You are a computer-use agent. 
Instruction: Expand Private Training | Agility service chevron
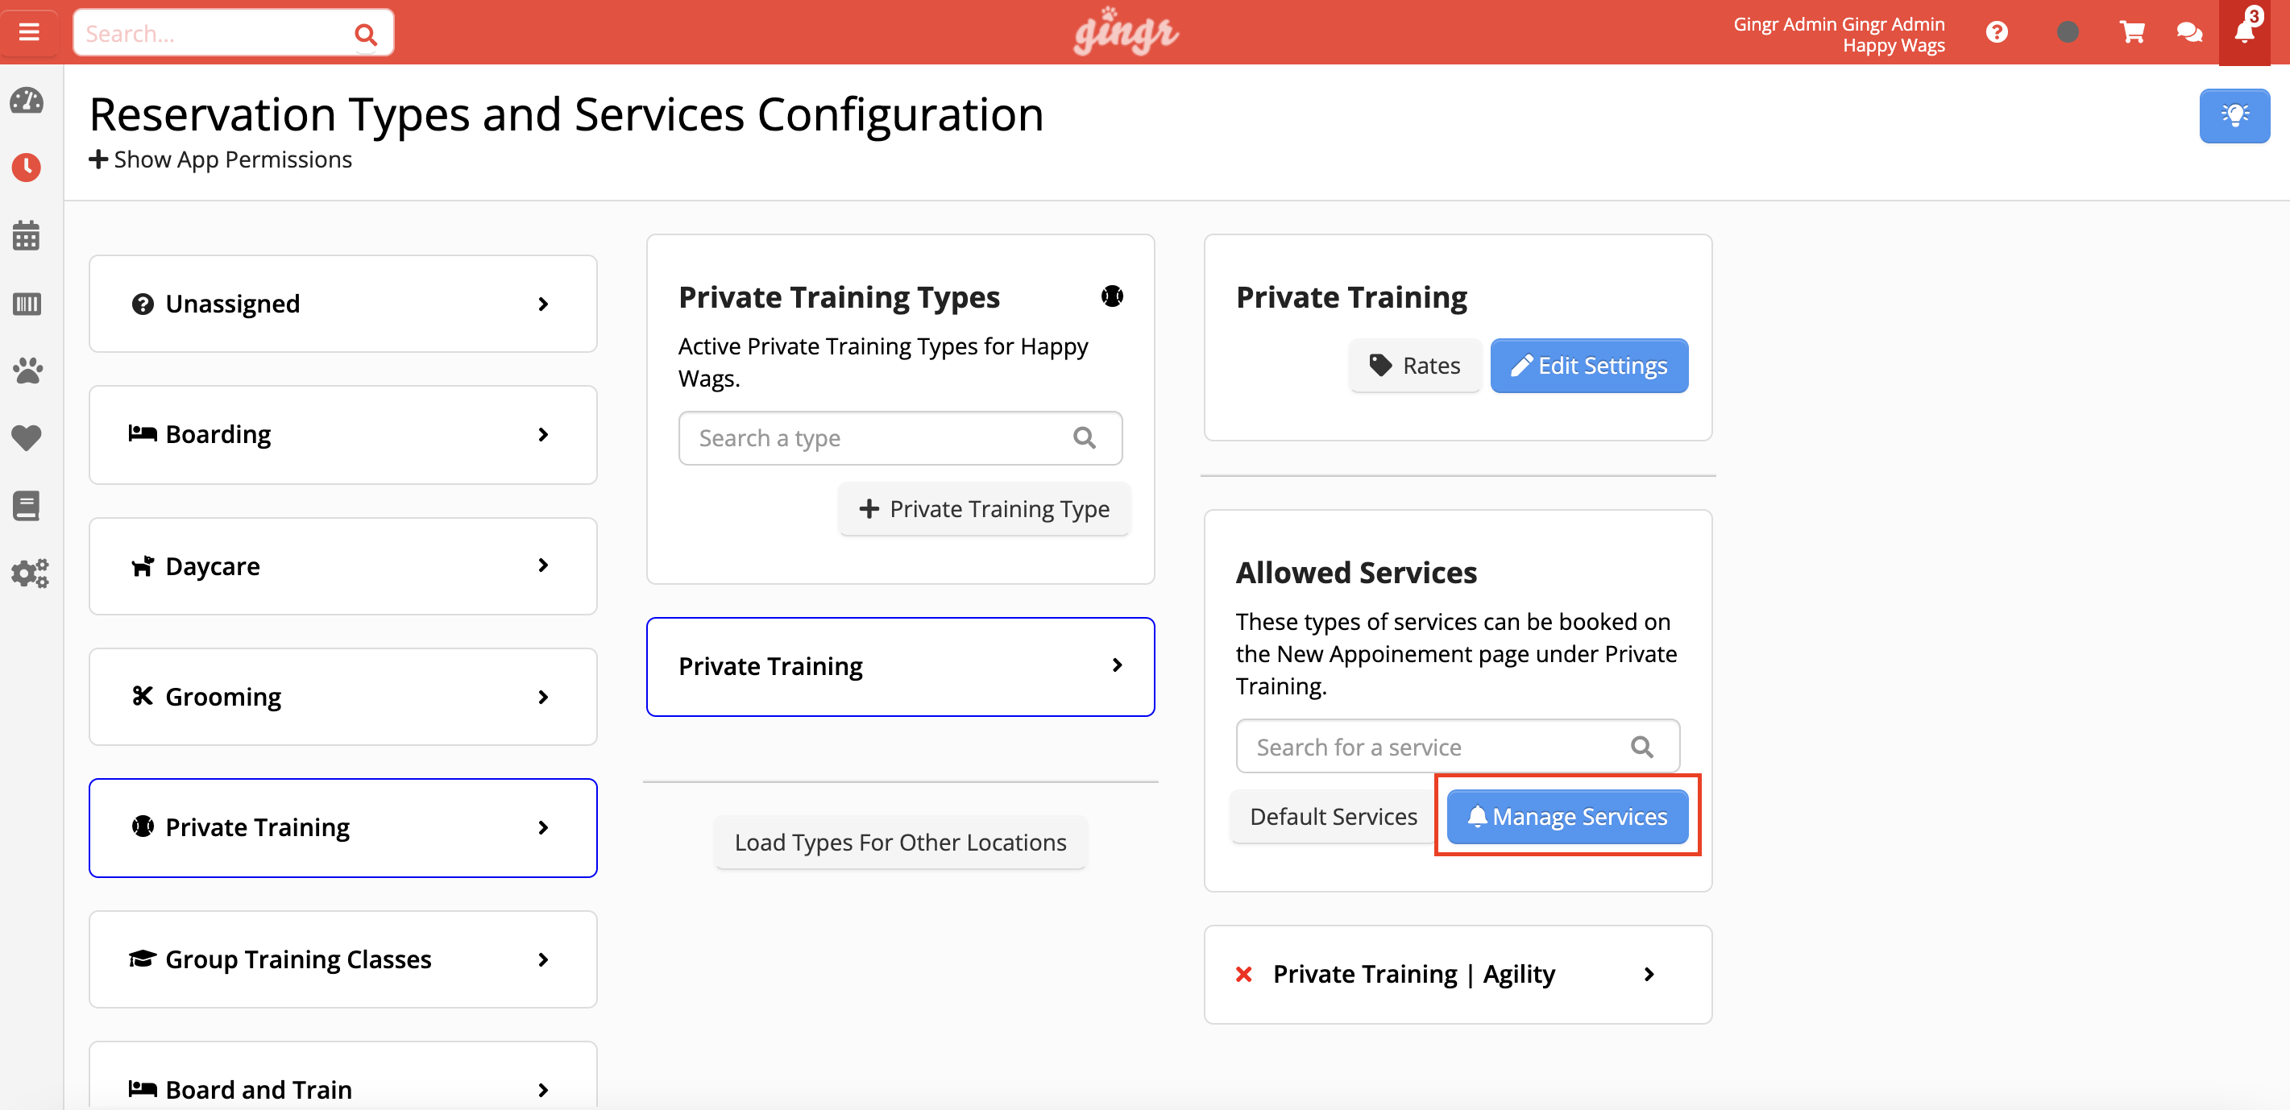pos(1649,974)
